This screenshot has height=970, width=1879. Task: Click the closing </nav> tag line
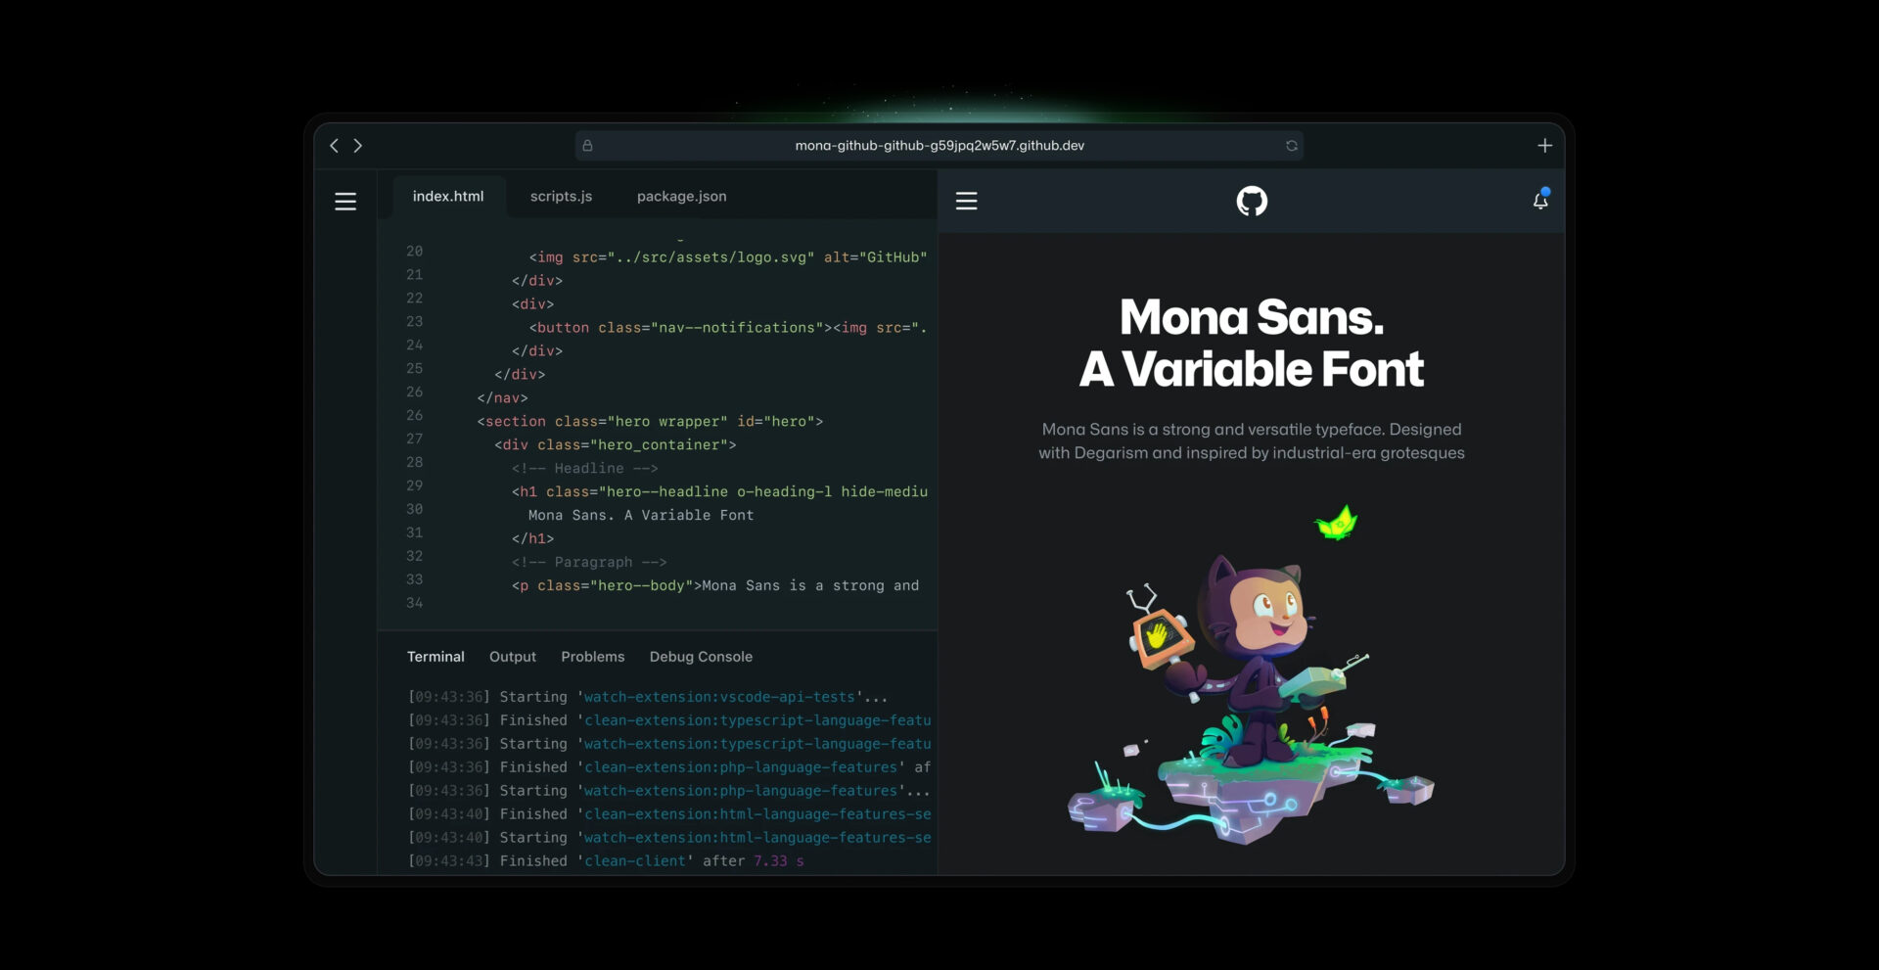(x=502, y=398)
